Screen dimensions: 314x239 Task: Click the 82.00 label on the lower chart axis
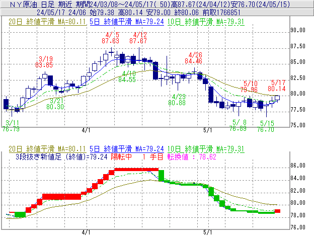click(x=298, y=190)
